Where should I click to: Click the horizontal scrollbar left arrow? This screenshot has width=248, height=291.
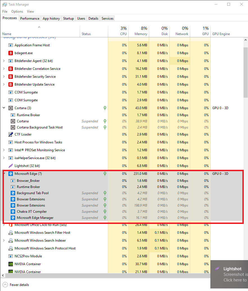[x=3, y=275]
